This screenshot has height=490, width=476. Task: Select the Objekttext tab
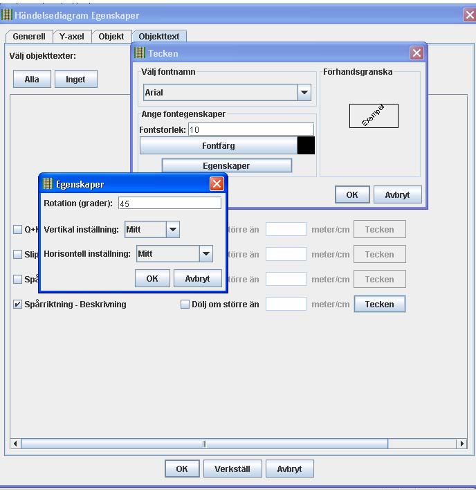coord(159,36)
